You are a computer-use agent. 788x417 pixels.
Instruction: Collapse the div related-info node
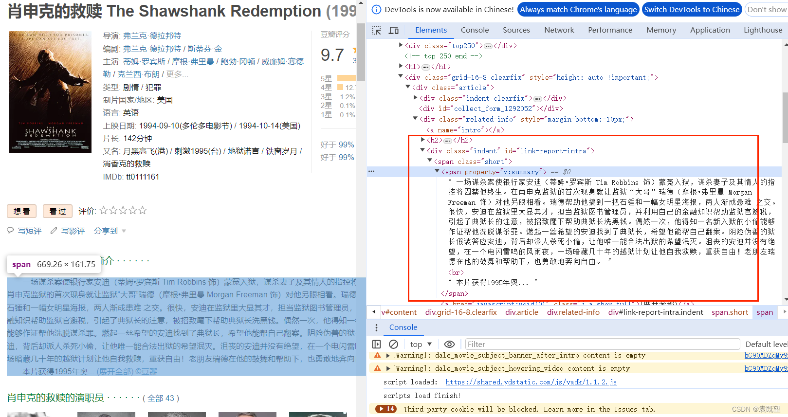click(x=415, y=119)
